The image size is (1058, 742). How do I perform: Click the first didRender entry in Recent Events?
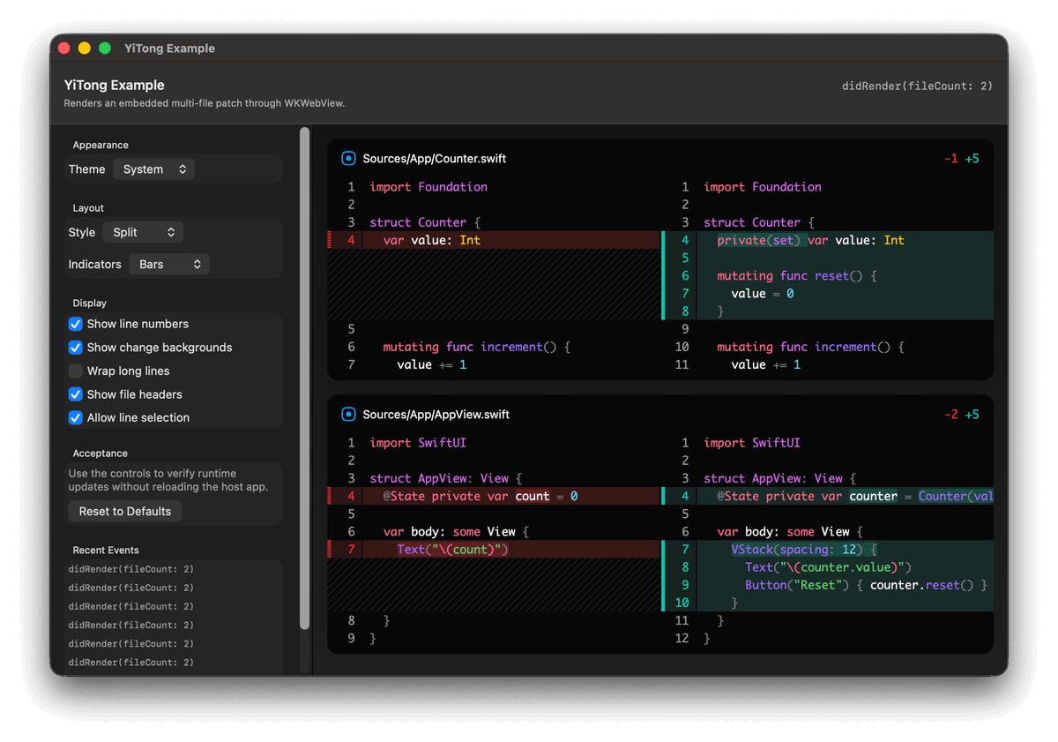pos(131,569)
